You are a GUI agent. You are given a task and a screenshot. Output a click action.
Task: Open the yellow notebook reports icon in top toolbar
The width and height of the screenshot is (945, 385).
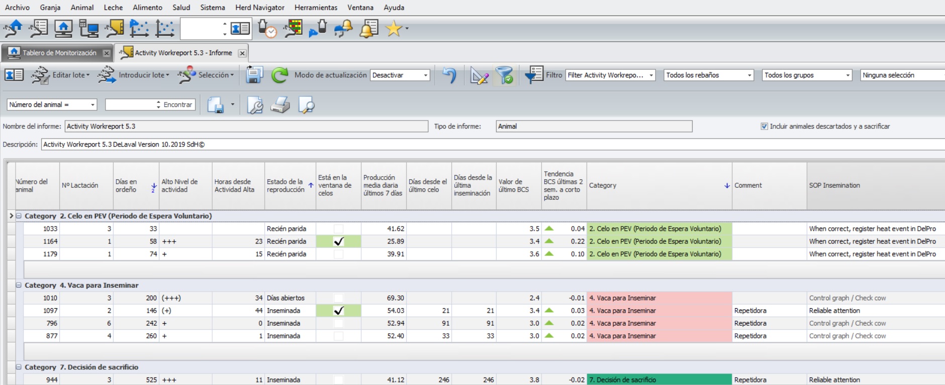point(115,28)
